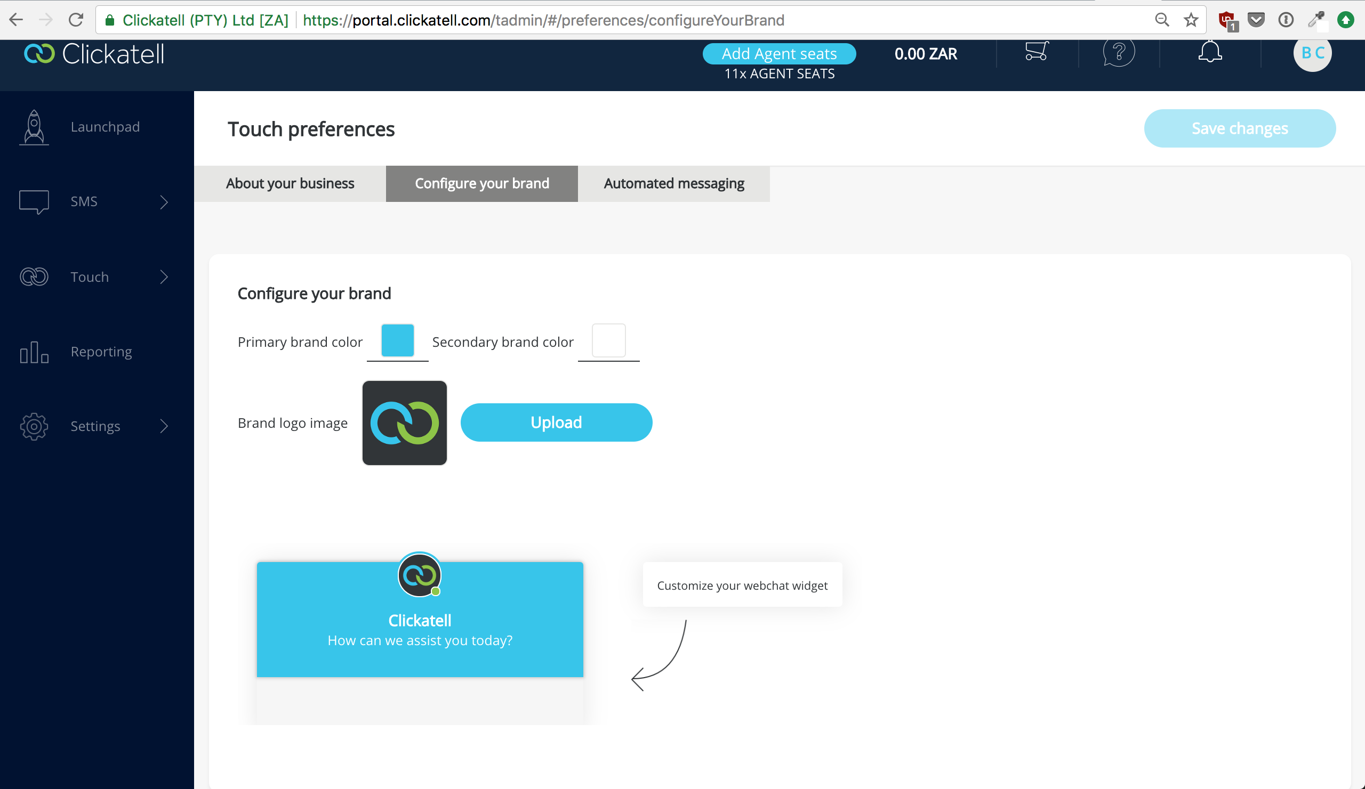1365x789 pixels.
Task: Switch to About your business tab
Action: pos(290,184)
